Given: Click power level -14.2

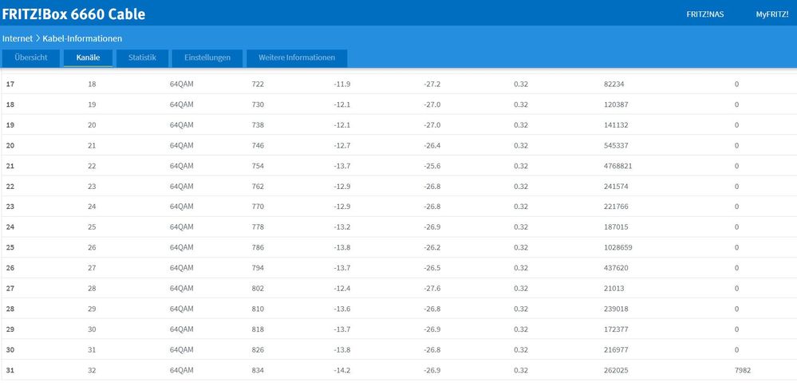Looking at the screenshot, I should coord(342,371).
